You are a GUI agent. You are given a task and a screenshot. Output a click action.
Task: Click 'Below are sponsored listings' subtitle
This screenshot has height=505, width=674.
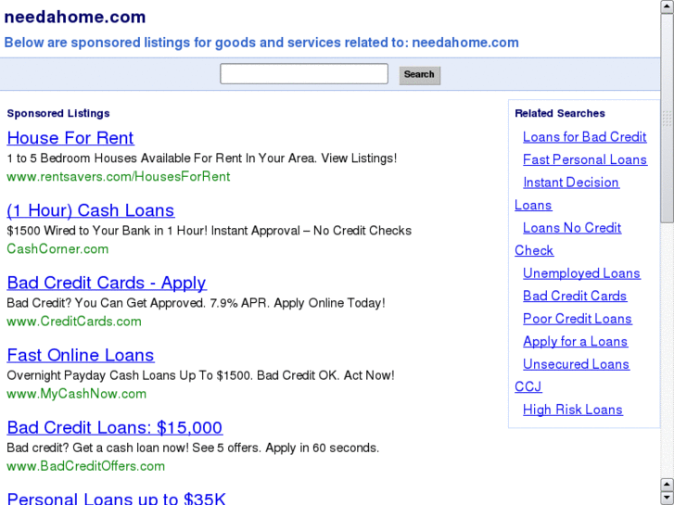click(x=261, y=43)
